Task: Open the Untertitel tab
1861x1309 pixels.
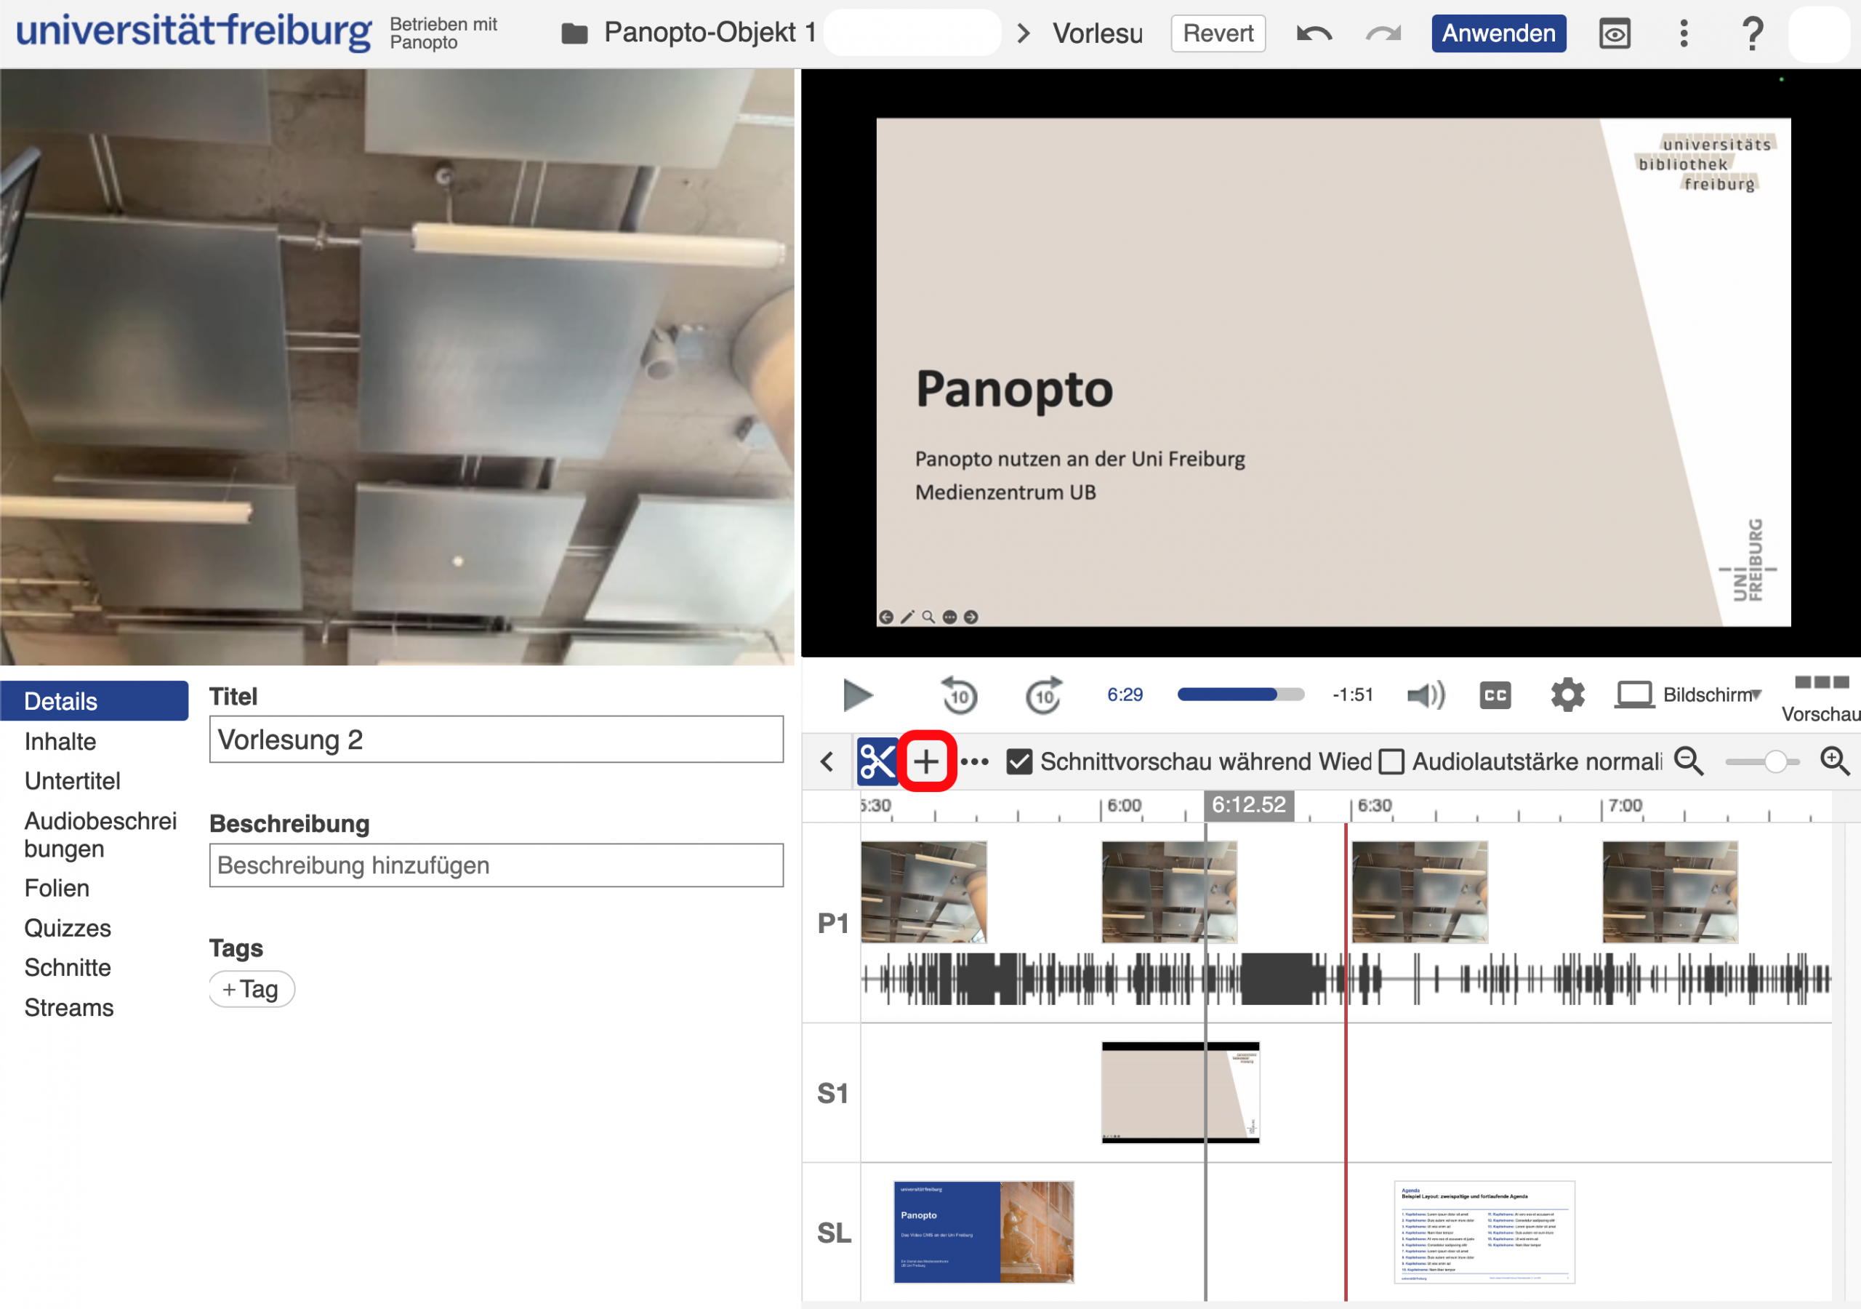Action: coord(73,781)
